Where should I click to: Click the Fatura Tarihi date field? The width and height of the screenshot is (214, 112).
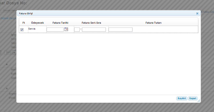(55, 30)
